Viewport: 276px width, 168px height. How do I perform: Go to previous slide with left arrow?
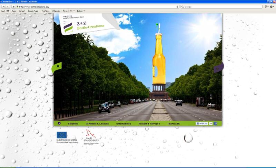[x=58, y=66]
